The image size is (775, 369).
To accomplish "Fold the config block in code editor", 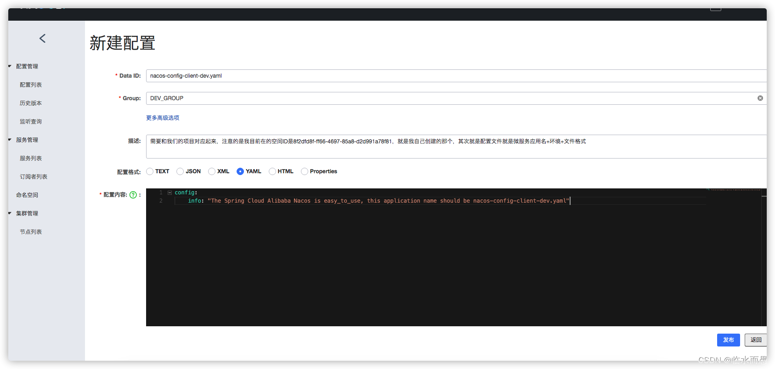I will coord(170,193).
